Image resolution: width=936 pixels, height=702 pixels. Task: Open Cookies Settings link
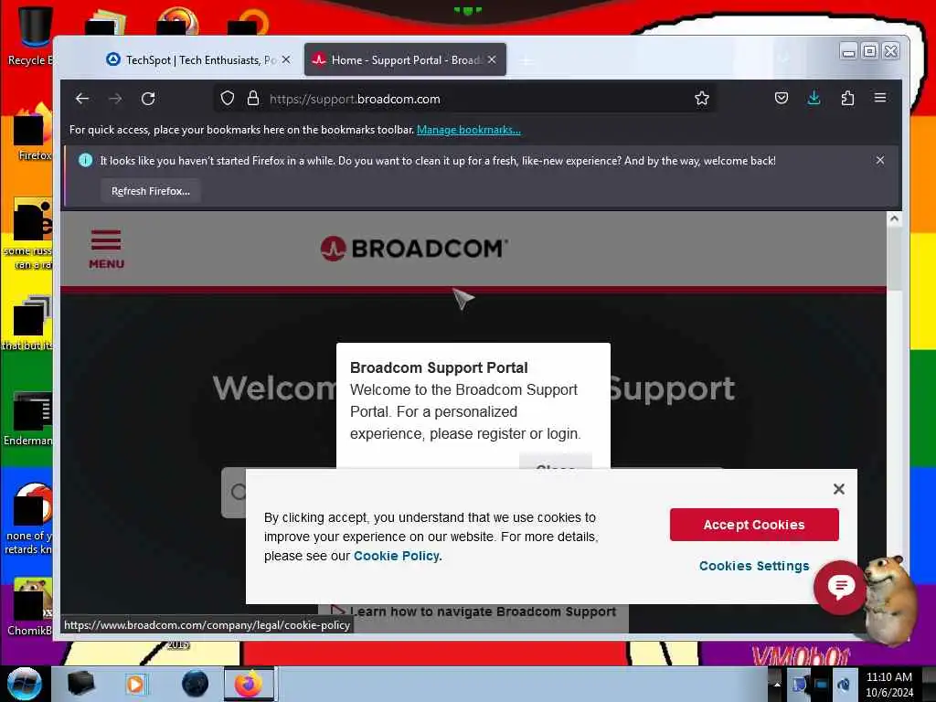pyautogui.click(x=754, y=566)
